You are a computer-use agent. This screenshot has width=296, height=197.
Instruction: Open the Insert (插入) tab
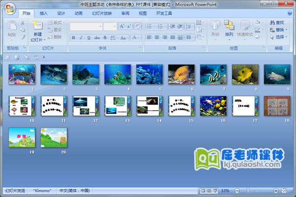[44, 13]
